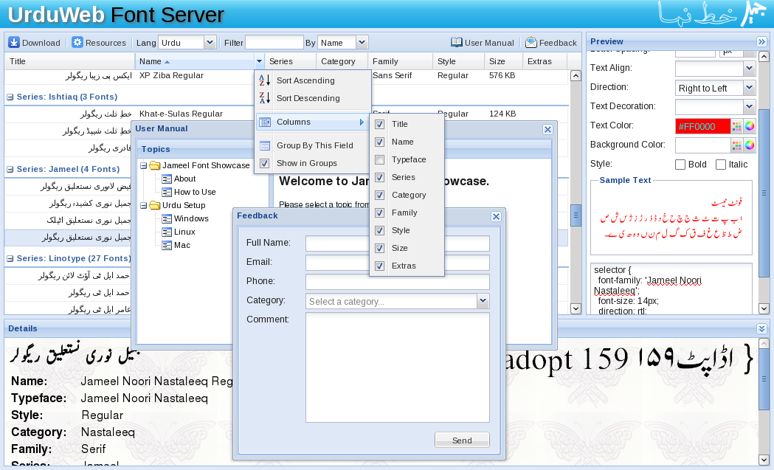Open How to Use topic icon
Viewport: 774px width, 470px height.
[167, 192]
